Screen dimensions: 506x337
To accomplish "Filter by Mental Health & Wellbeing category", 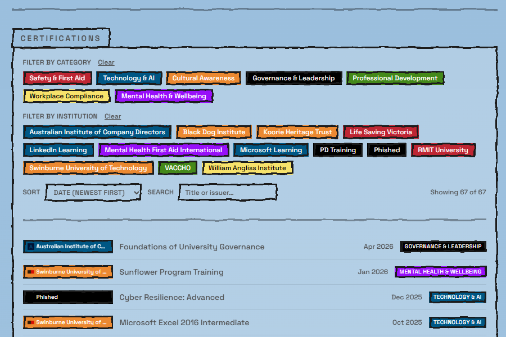I will tap(164, 96).
